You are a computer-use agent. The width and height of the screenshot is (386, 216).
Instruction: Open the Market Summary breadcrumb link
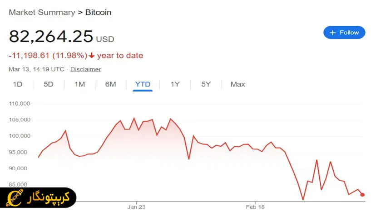[x=42, y=12]
